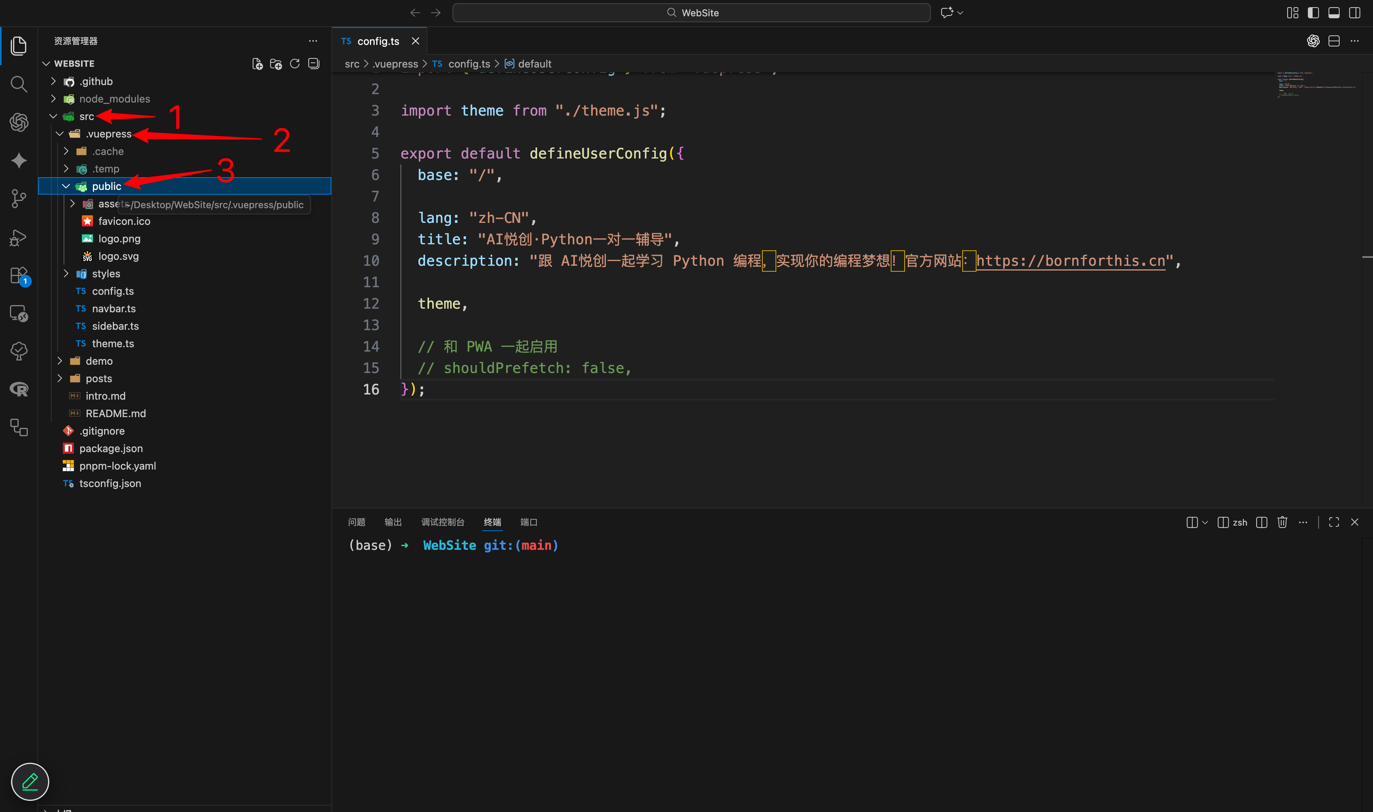This screenshot has width=1373, height=812.
Task: Expand the demo folder
Action: [x=60, y=361]
